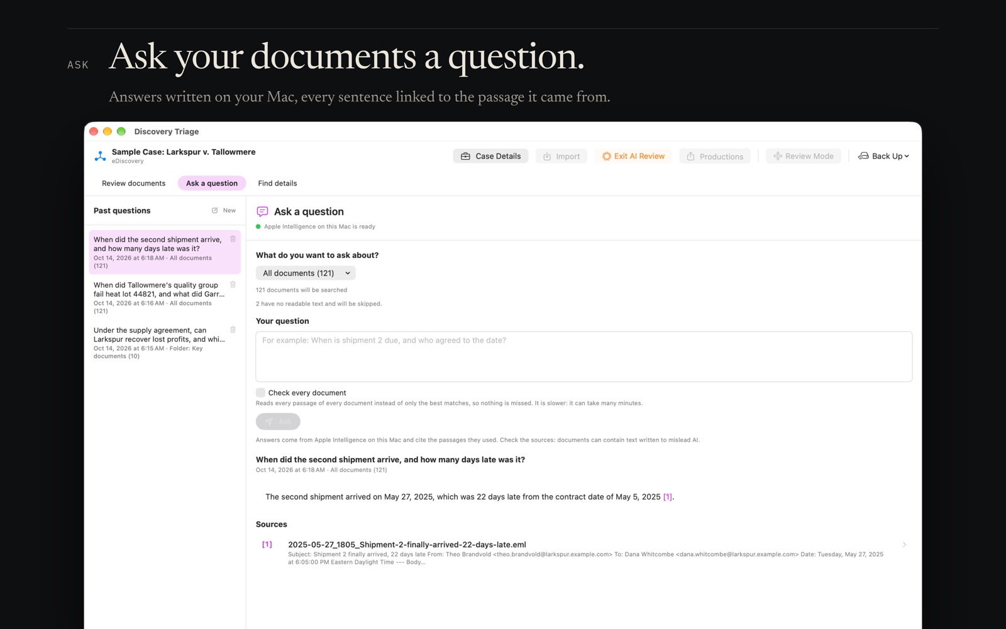The image size is (1006, 629).
Task: Exit AI Review mode
Action: click(633, 156)
